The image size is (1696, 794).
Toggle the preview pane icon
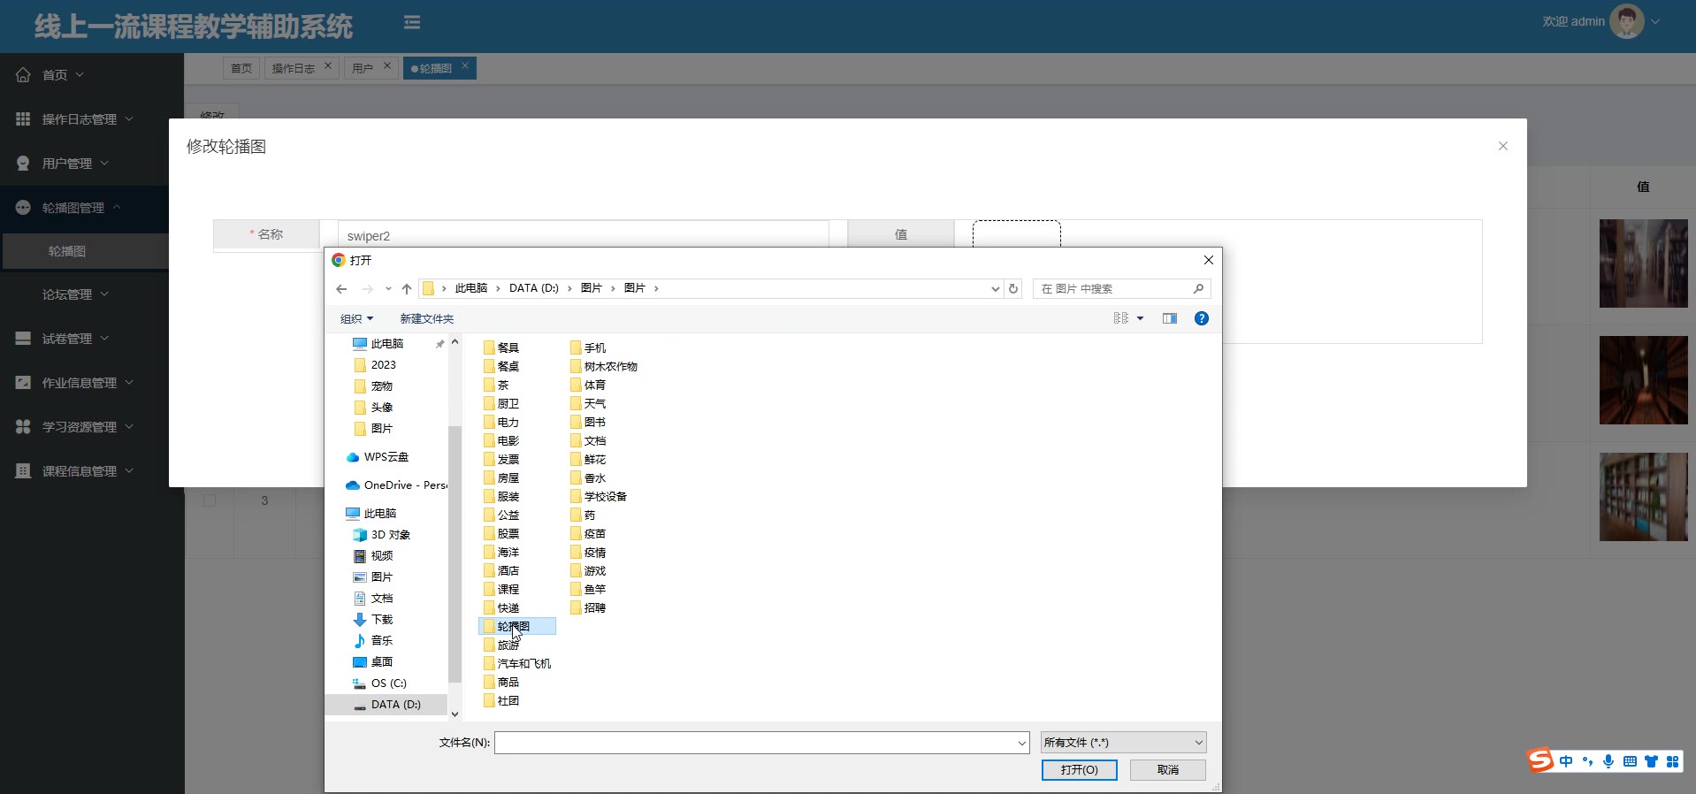(x=1169, y=318)
